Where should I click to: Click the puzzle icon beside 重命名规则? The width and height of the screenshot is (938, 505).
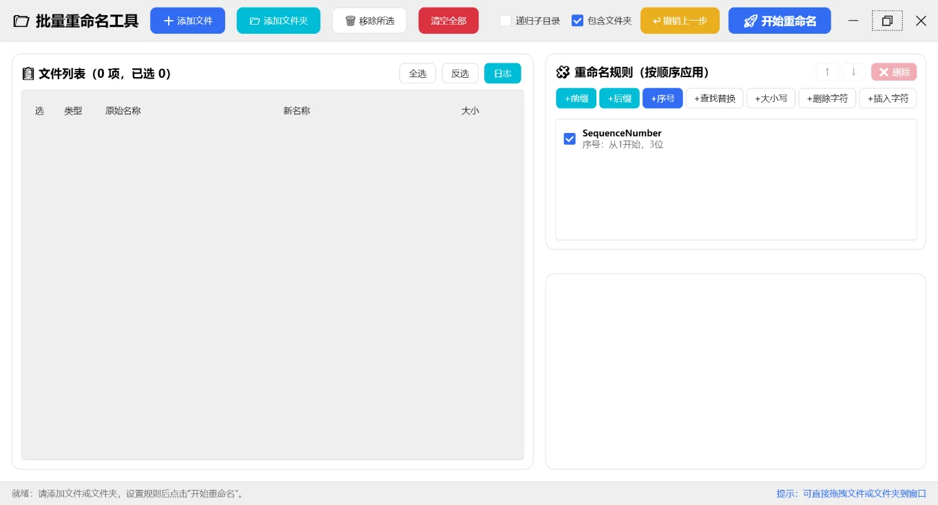(x=563, y=72)
